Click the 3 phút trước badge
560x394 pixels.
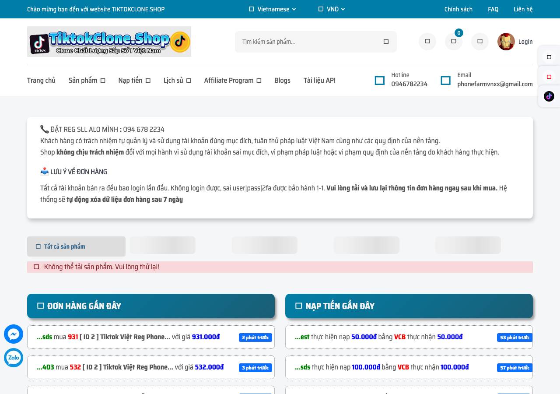[255, 368]
